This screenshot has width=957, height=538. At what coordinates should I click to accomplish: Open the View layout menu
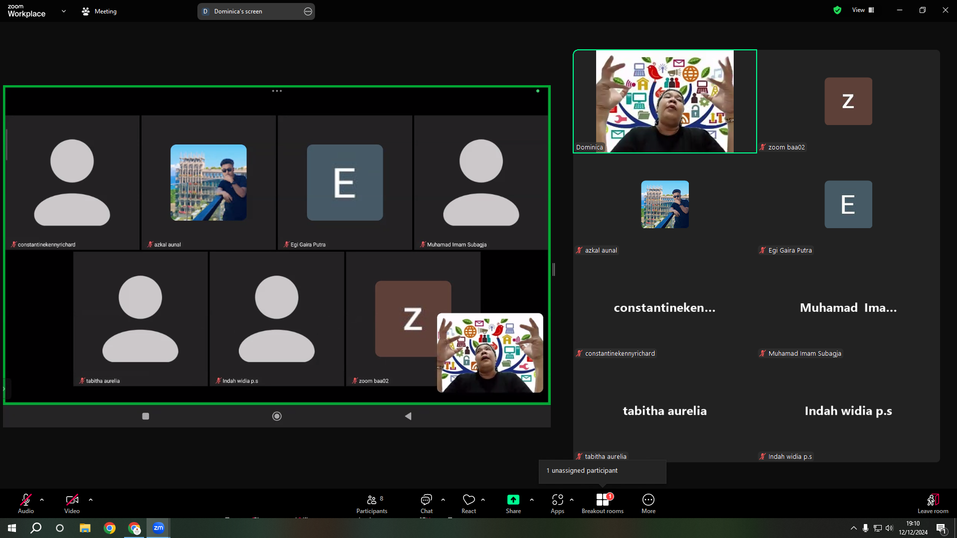(863, 10)
